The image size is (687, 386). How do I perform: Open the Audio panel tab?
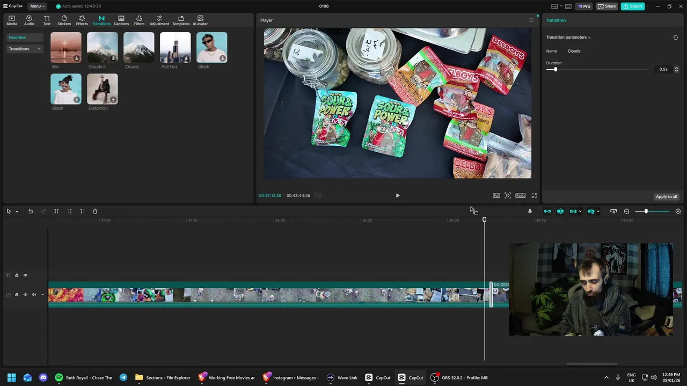click(x=29, y=20)
